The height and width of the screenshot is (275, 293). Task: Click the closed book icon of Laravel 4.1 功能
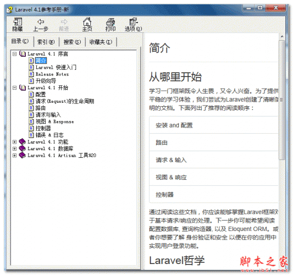(23, 142)
